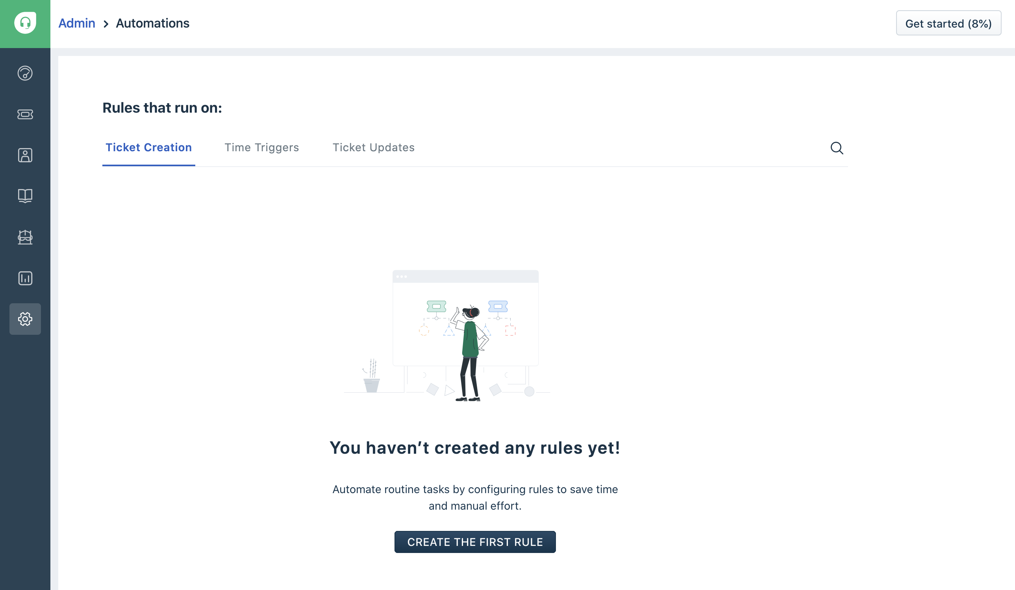Toggle Ticket Creation rule filter

click(148, 147)
